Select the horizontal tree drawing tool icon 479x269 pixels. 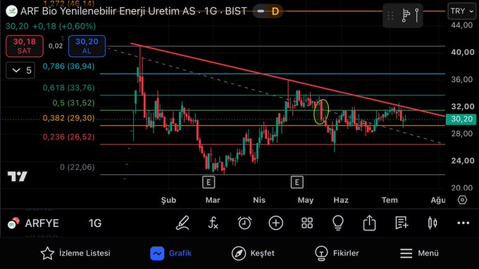[406, 15]
